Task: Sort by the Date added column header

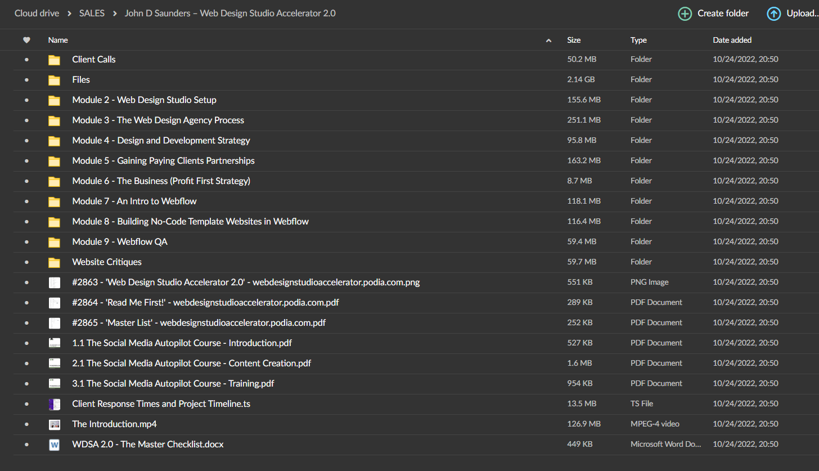Action: [732, 40]
